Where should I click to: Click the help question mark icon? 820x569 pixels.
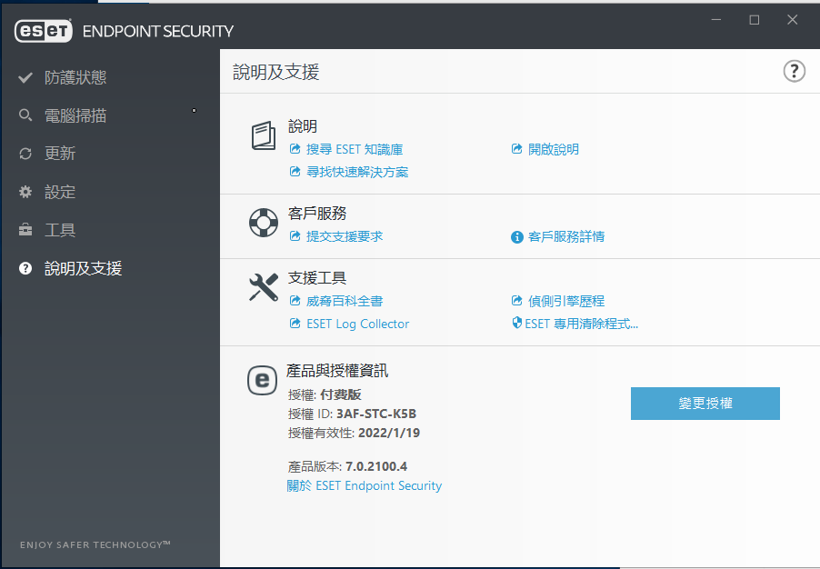pos(794,72)
